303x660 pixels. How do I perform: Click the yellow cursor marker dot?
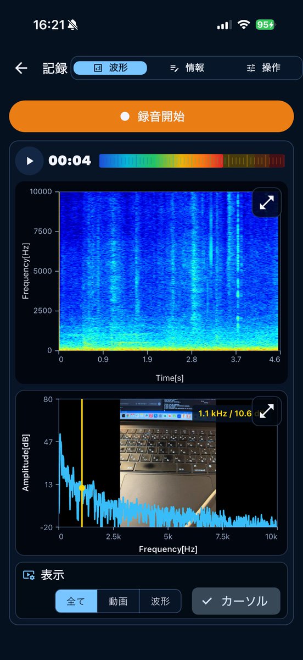tap(82, 488)
